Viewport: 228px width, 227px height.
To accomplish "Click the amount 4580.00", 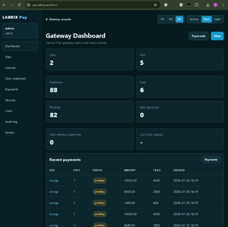I will pos(130,225).
